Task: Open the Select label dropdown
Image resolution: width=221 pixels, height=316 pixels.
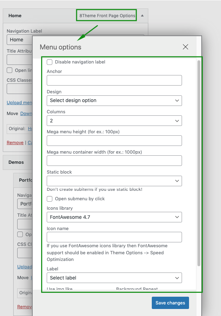Action: (114, 278)
